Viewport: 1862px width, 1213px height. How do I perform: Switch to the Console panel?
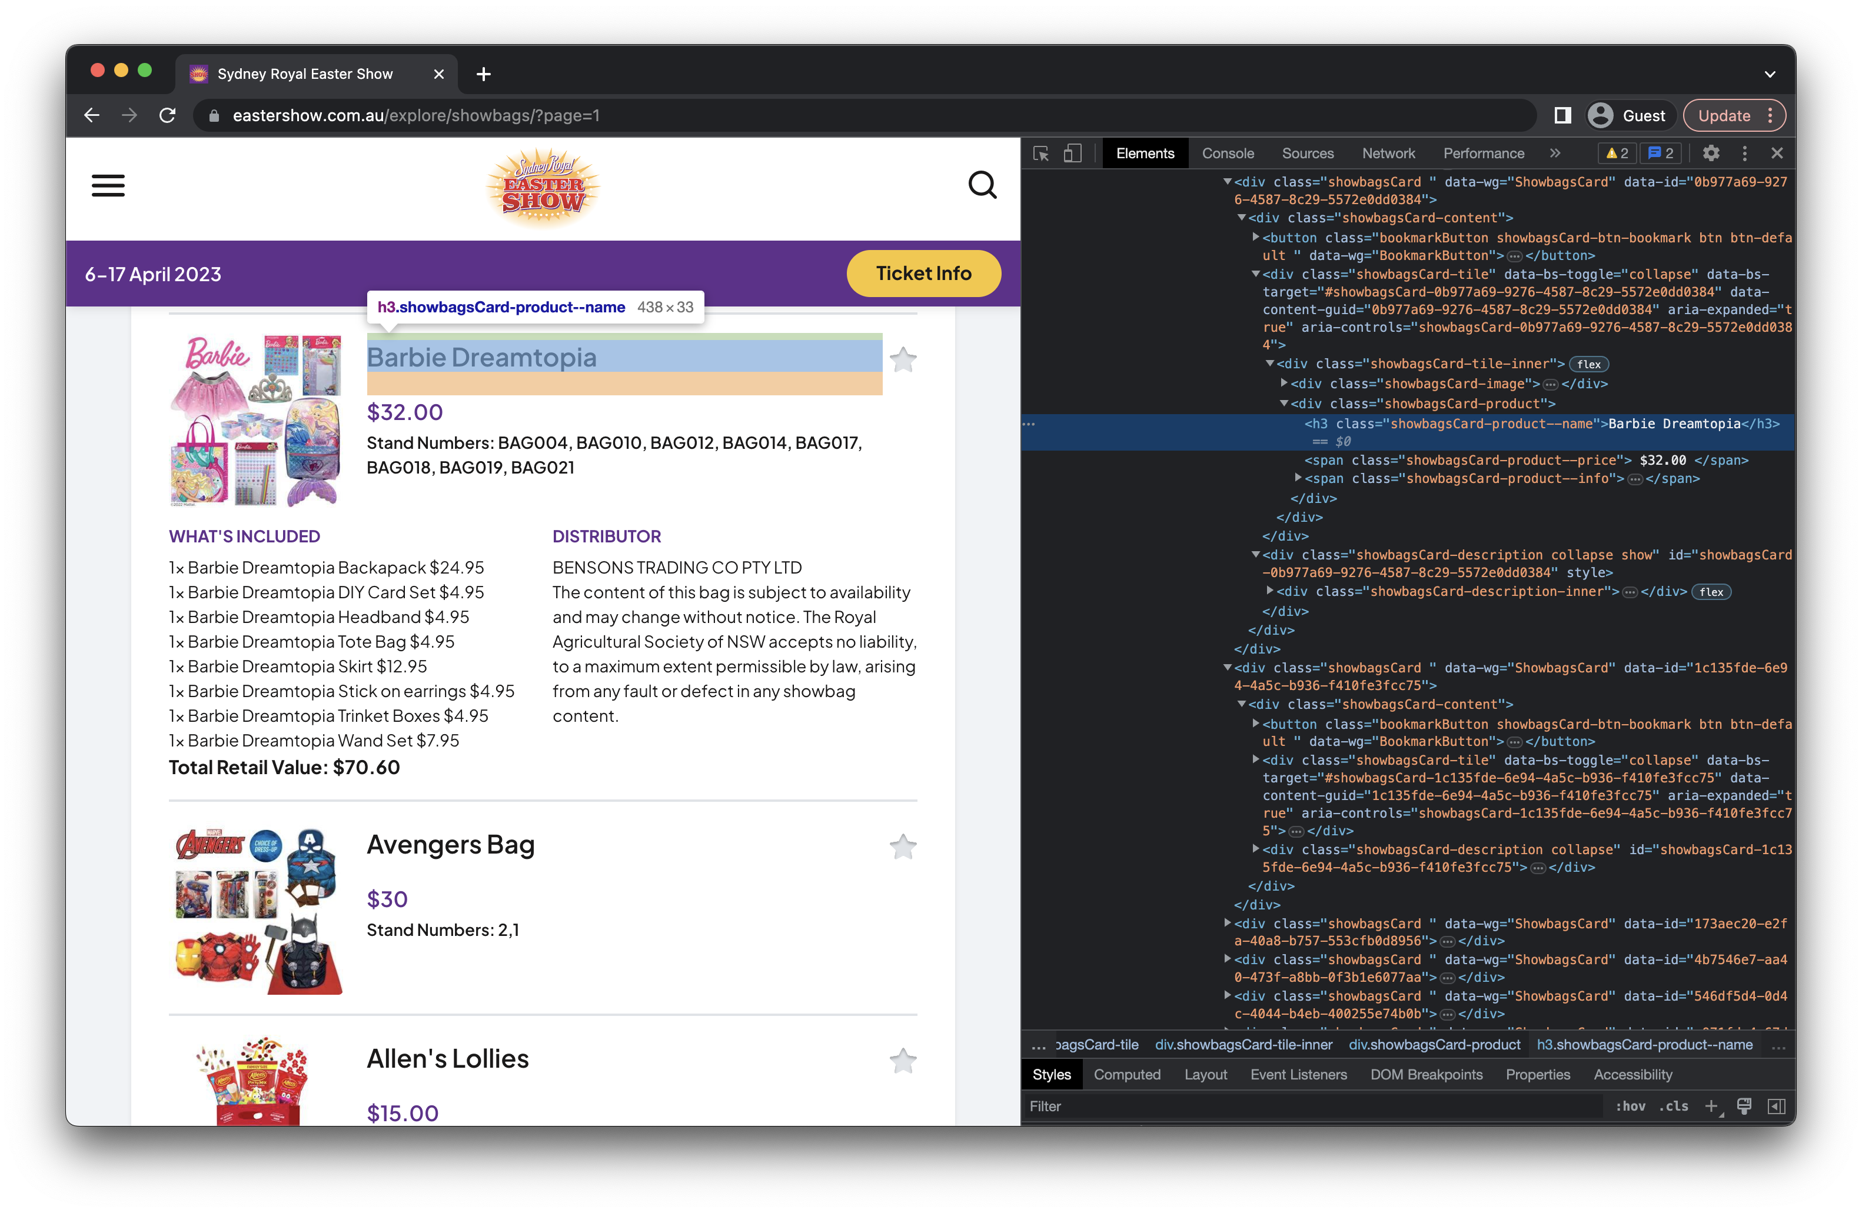tap(1228, 154)
